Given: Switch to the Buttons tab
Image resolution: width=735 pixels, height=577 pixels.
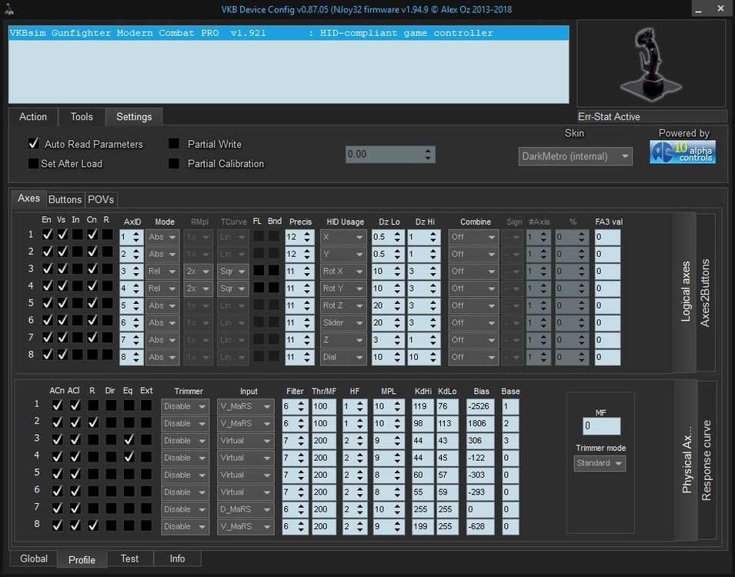Looking at the screenshot, I should point(65,199).
